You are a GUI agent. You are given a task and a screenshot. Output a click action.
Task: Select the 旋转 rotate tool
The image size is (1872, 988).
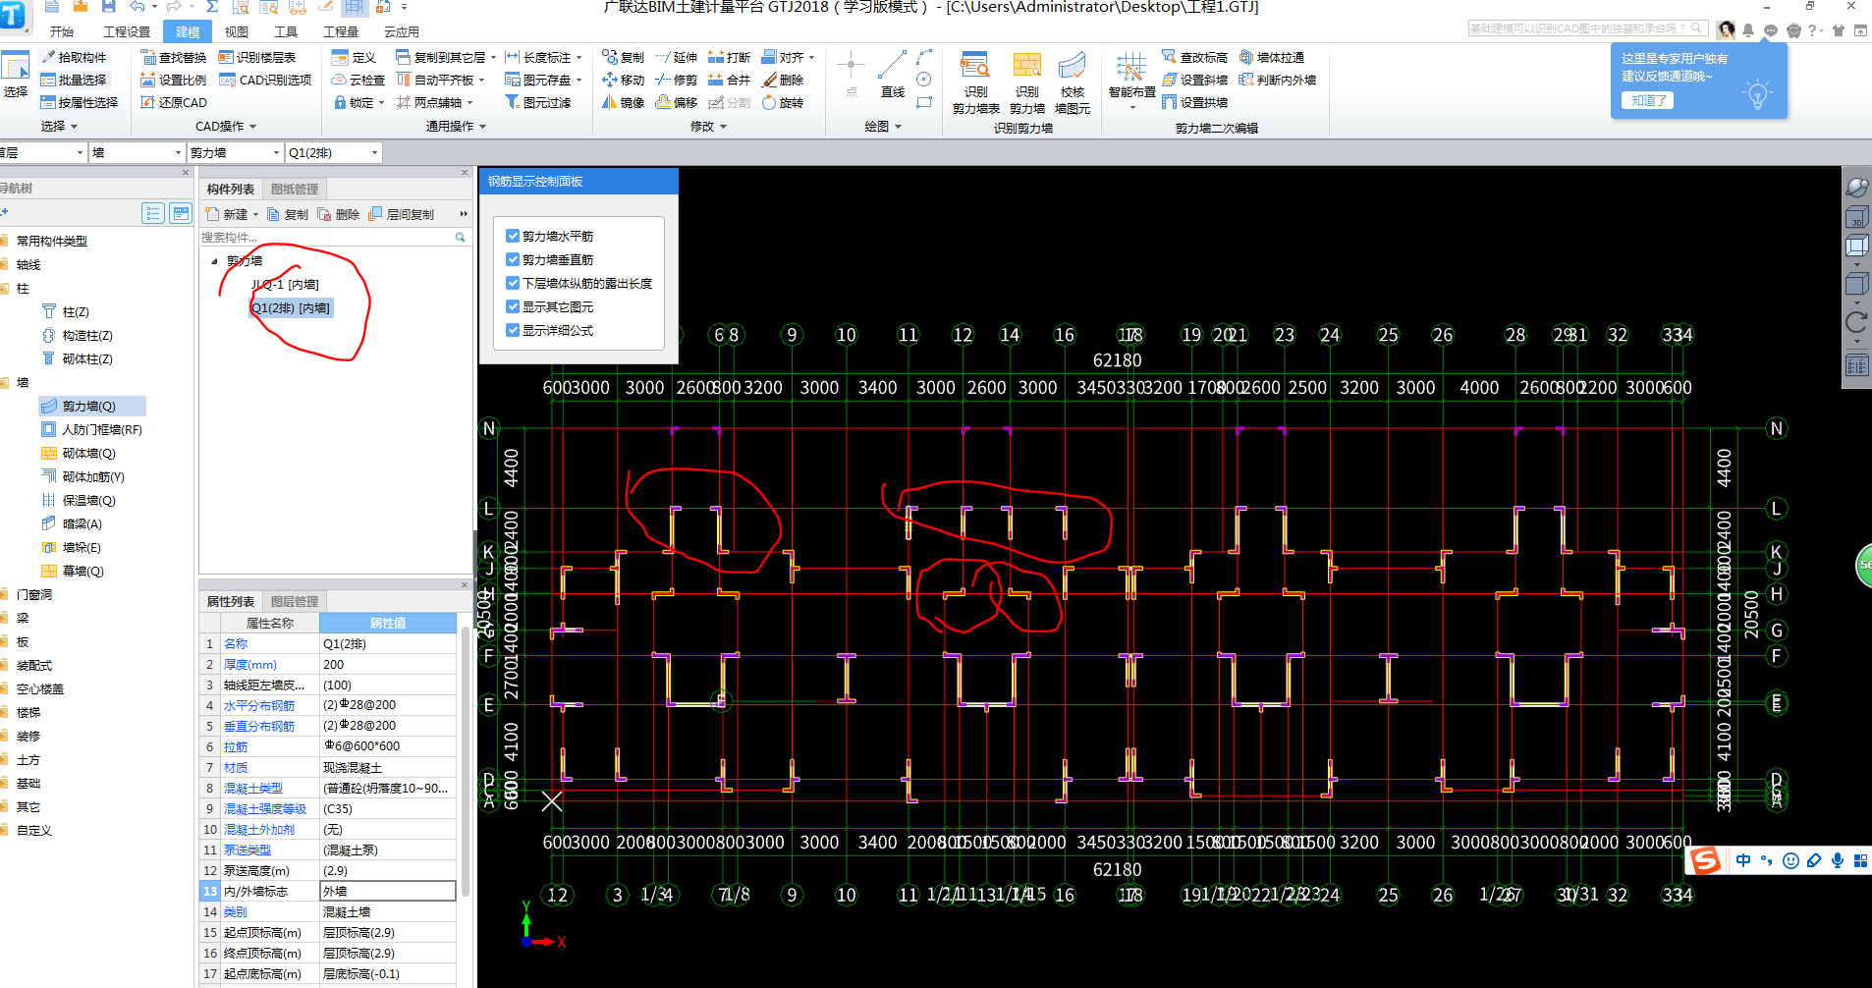[783, 102]
